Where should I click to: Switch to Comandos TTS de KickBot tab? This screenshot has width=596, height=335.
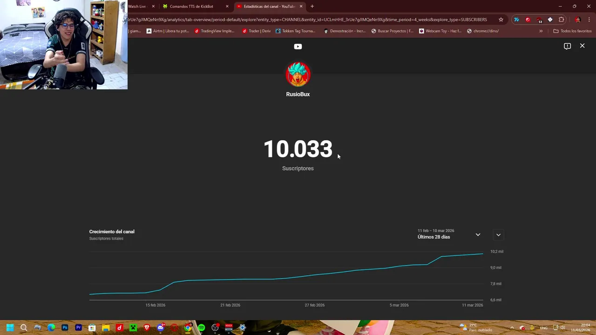(191, 7)
